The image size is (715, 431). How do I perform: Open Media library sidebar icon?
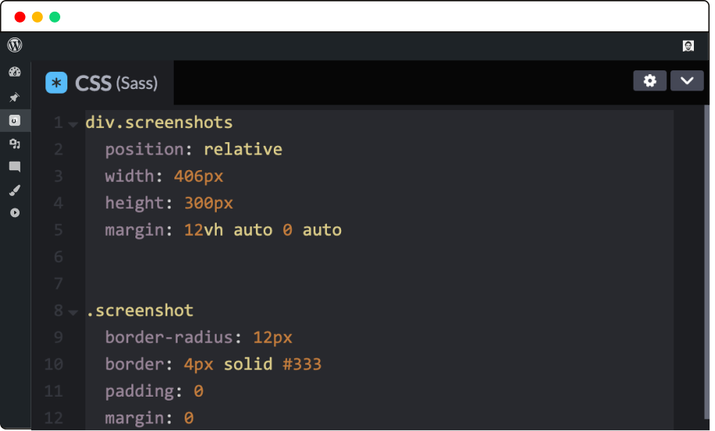15,144
